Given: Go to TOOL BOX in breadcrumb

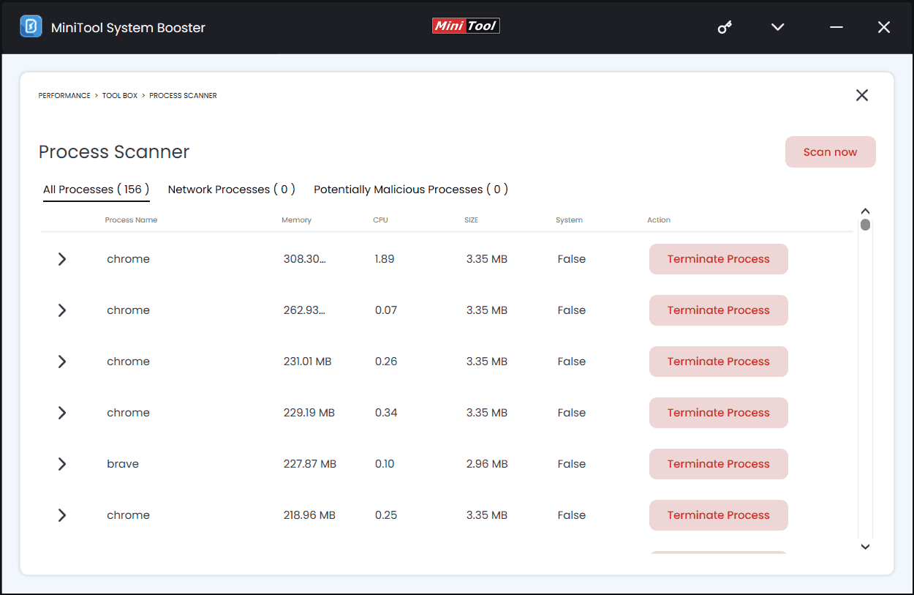Looking at the screenshot, I should click(120, 96).
